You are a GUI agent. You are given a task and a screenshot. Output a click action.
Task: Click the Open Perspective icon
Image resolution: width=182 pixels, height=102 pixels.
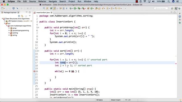(172, 8)
